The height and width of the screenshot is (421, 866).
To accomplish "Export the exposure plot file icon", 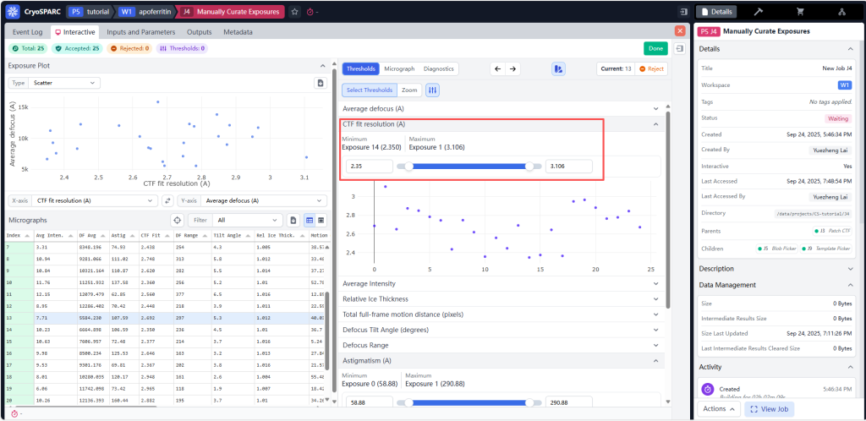I will click(320, 83).
